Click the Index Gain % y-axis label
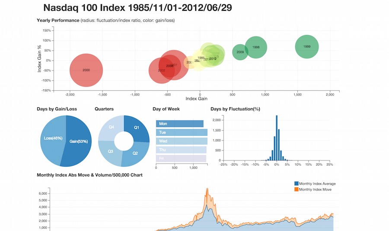This screenshot has height=231, width=389. tap(39, 59)
